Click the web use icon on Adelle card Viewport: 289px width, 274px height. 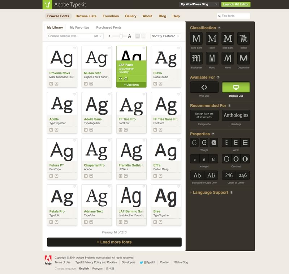click(51, 130)
